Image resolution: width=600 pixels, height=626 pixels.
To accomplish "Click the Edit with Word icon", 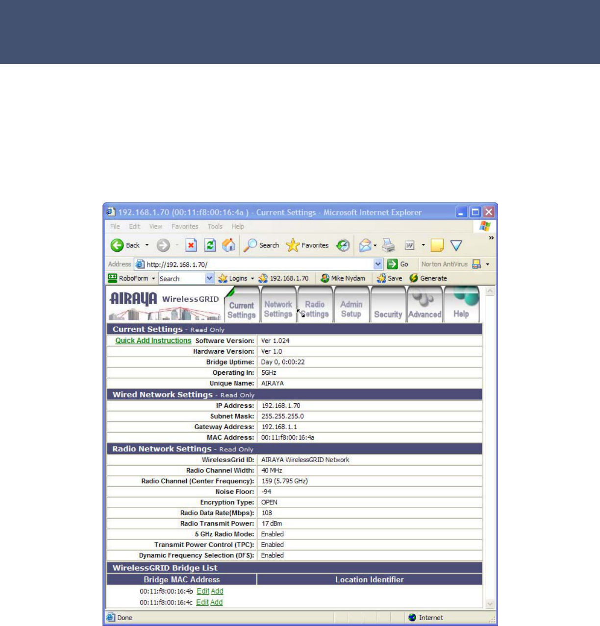I will click(410, 245).
